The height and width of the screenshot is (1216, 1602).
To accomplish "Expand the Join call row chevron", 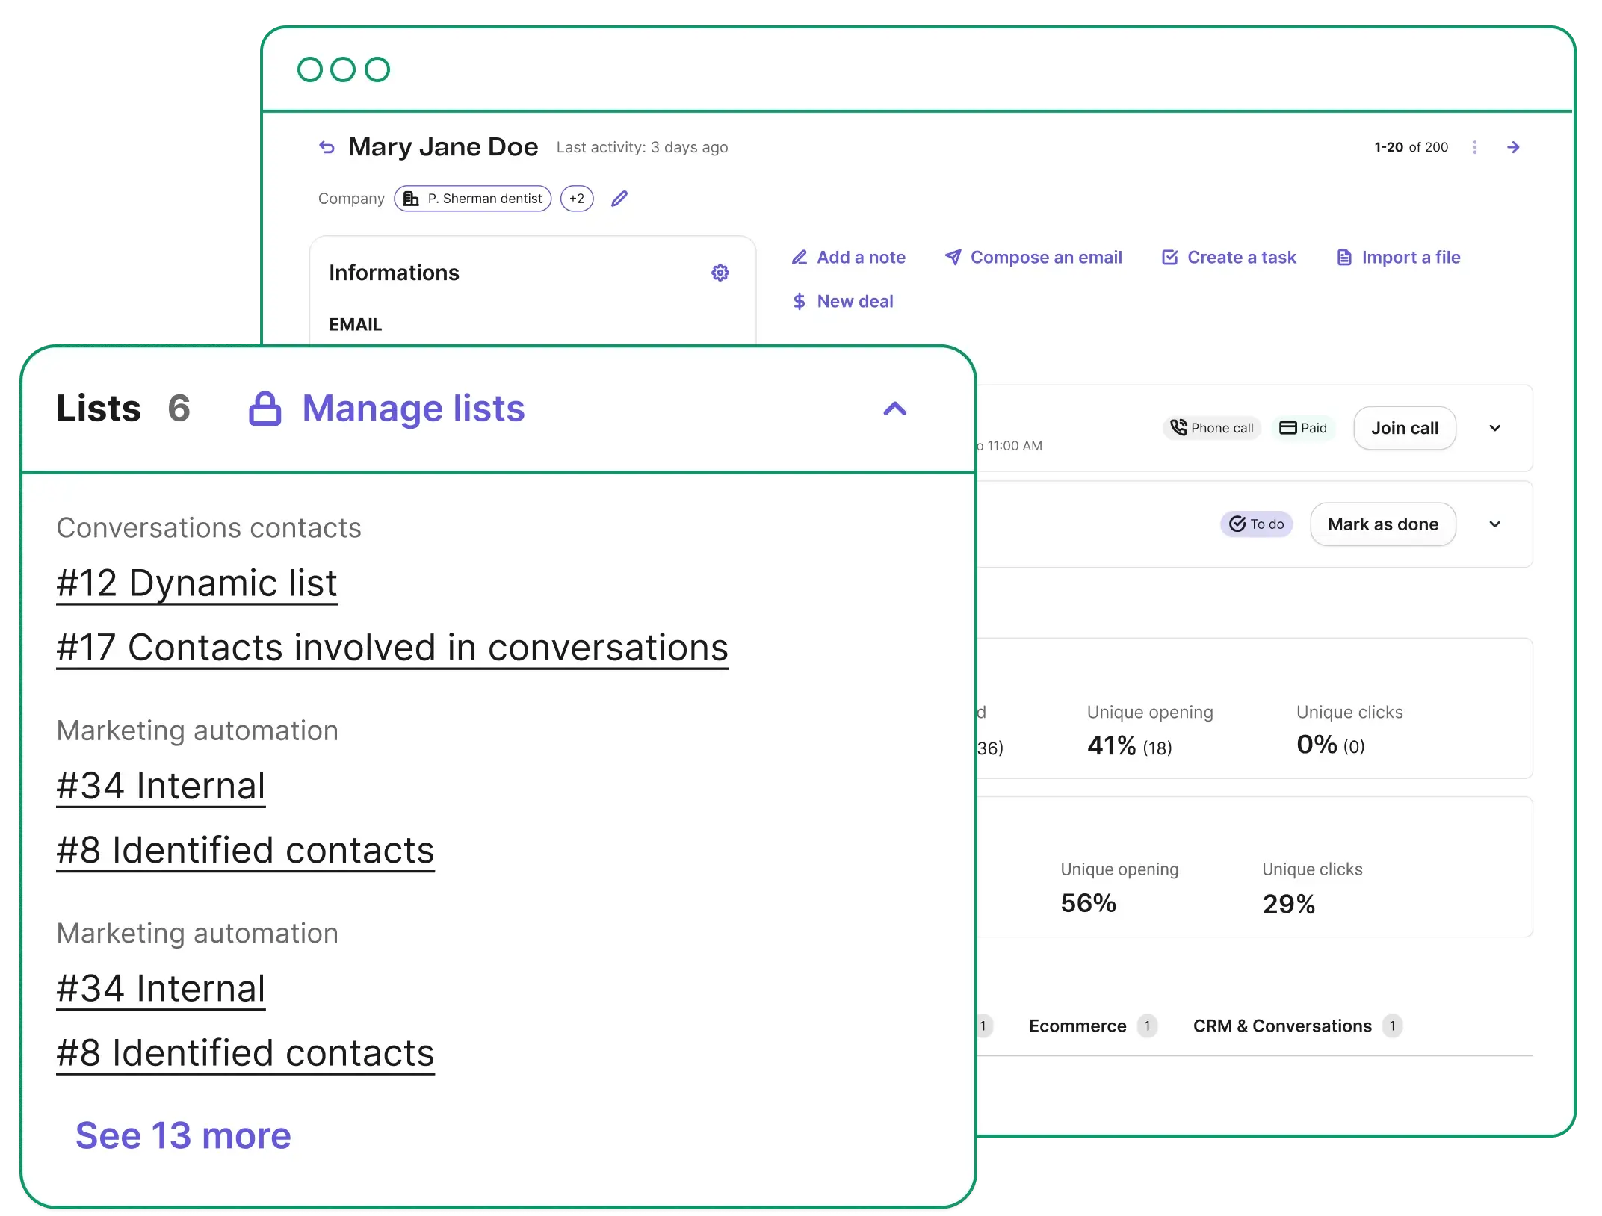I will [1494, 428].
